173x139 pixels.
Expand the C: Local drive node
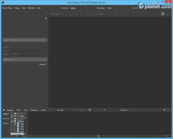[x=12, y=116]
